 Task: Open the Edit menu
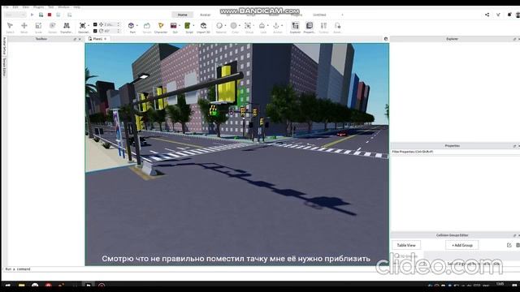[x=15, y=7]
